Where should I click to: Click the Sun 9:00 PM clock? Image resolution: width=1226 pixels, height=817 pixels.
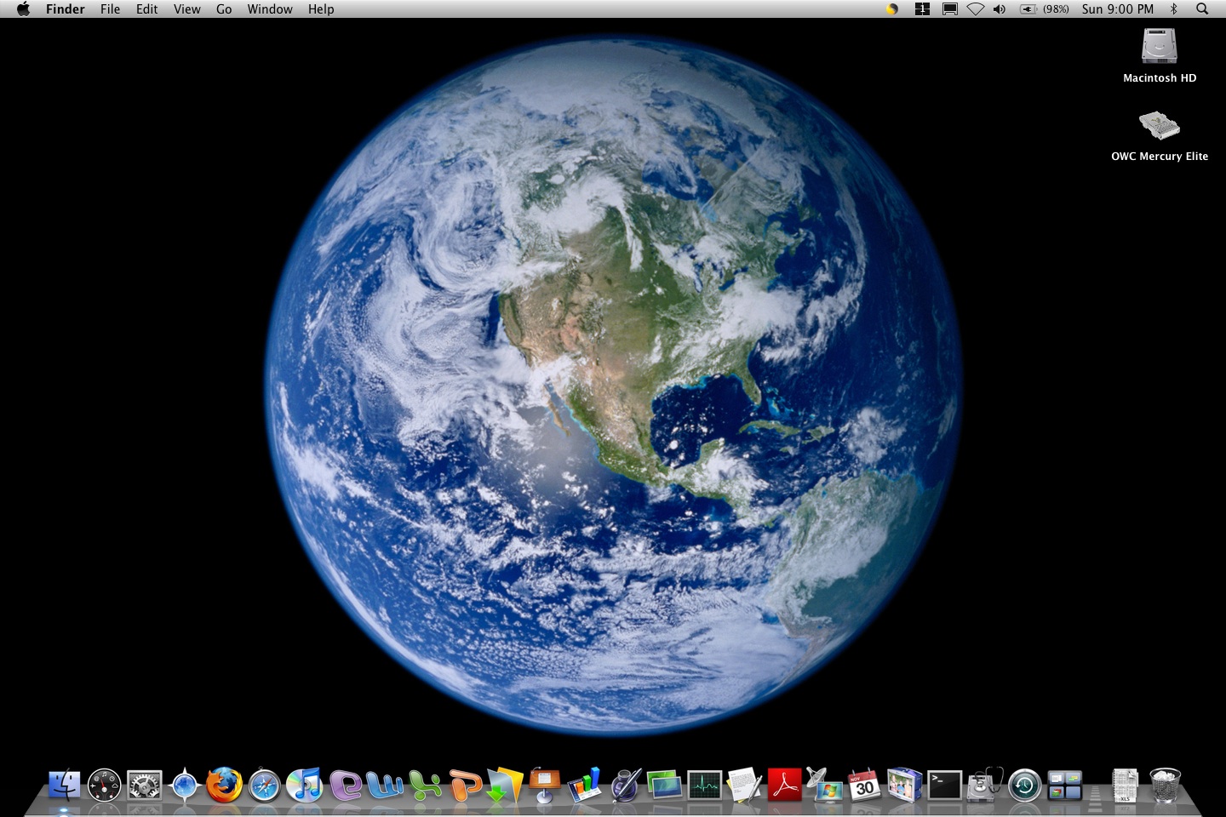1117,9
